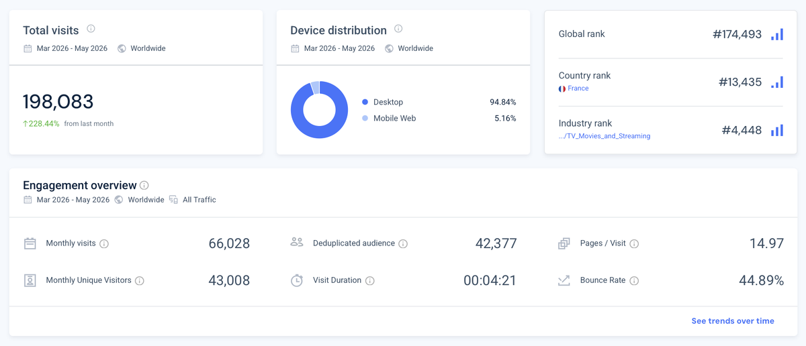
Task: Open the See trends over time link
Action: click(x=733, y=321)
